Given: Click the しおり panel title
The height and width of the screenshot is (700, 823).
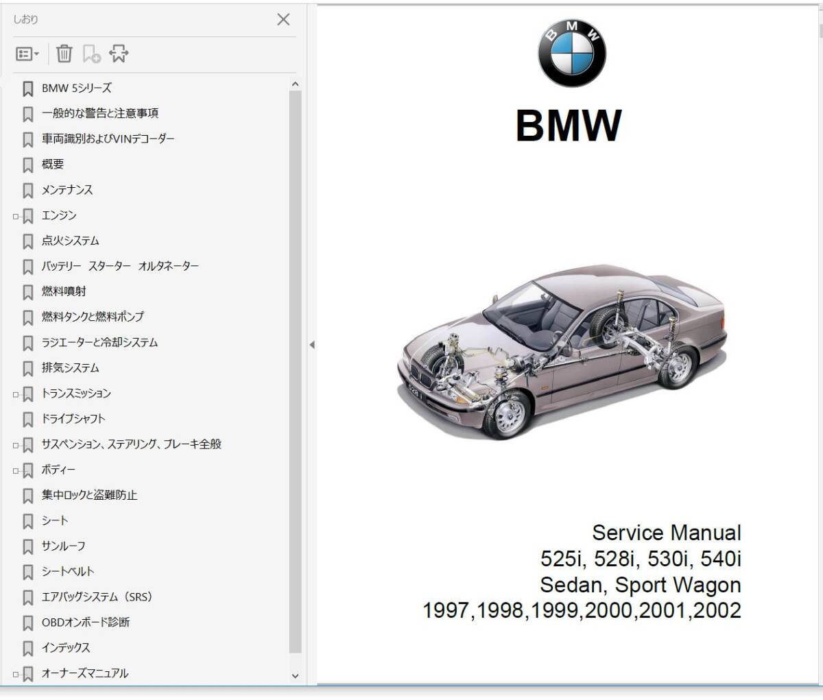Looking at the screenshot, I should click(25, 19).
